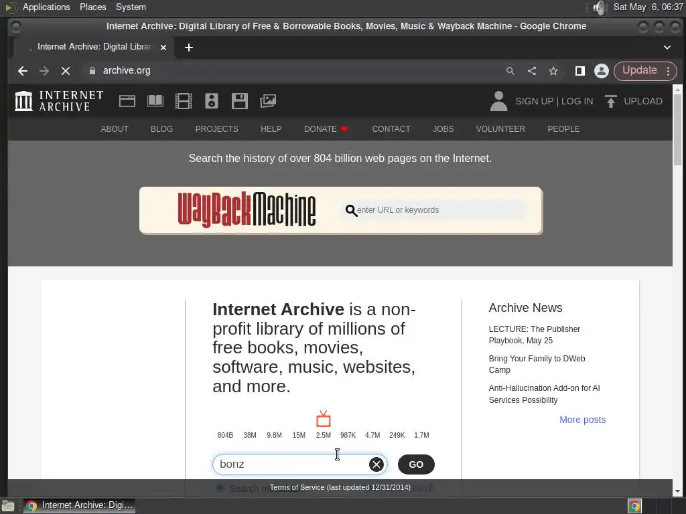Select the 'Search metadata' radio button
The width and height of the screenshot is (686, 514).
pos(220,488)
